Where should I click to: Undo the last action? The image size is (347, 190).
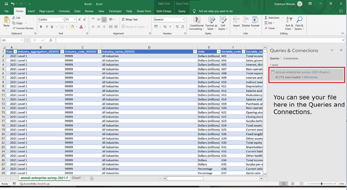click(x=13, y=4)
